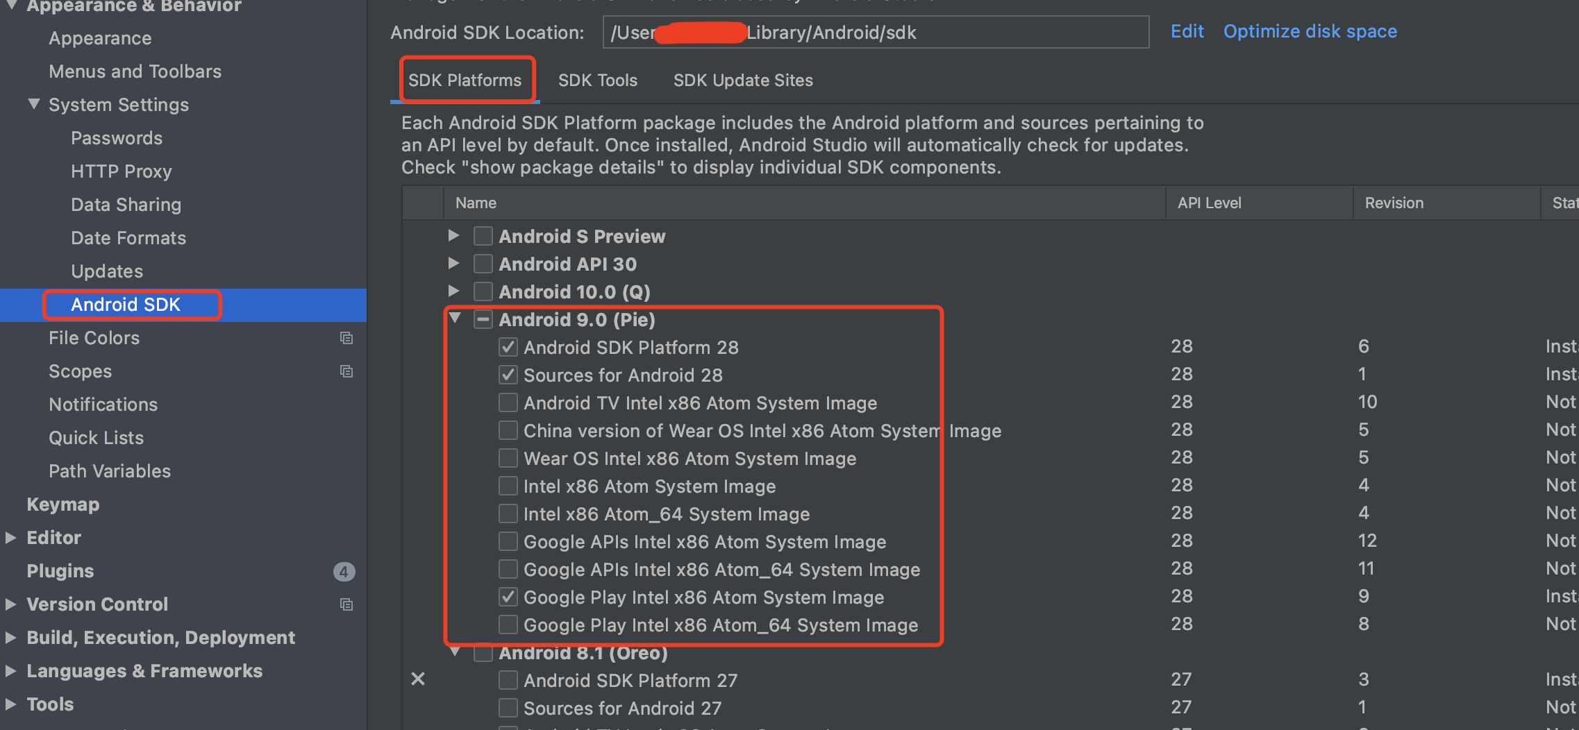Toggle the Android 8.1 (Oreo) group checkbox
This screenshot has height=730, width=1579.
pos(483,654)
